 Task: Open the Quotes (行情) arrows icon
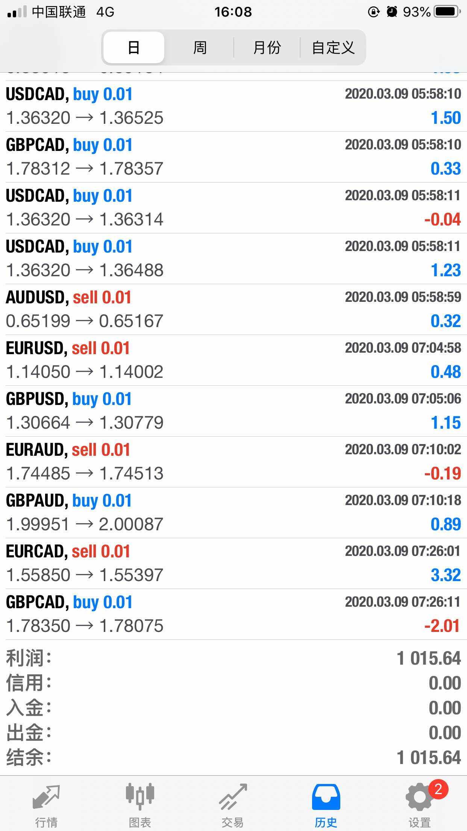[46, 797]
